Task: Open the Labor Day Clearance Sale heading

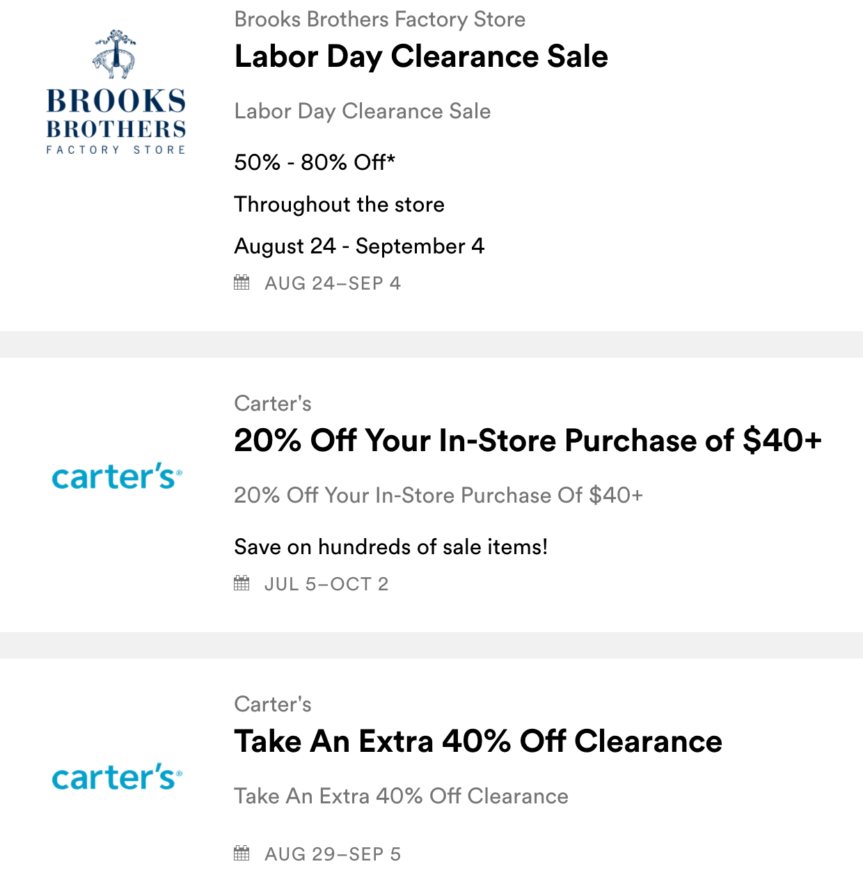Action: (x=421, y=57)
